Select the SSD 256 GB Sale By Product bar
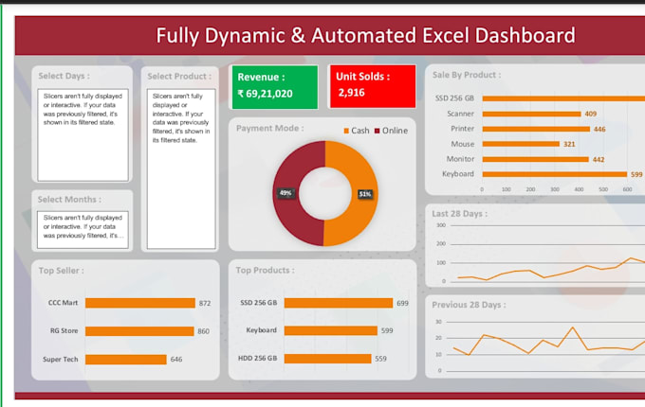645x407 pixels. pos(563,98)
